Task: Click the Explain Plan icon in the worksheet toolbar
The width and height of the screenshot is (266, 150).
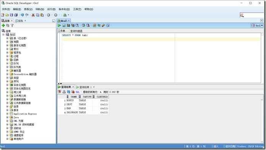Action: (68, 26)
